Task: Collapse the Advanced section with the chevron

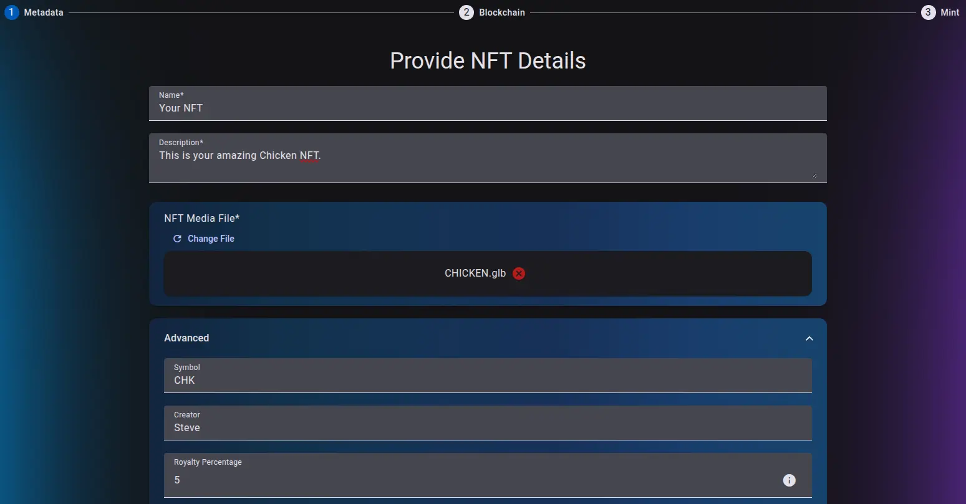Action: [809, 338]
